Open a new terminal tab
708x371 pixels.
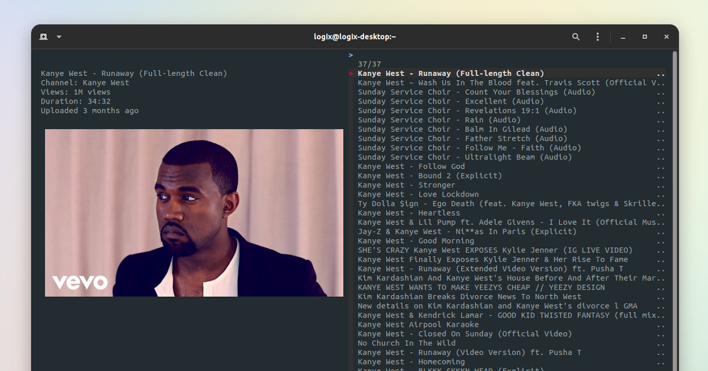point(44,37)
